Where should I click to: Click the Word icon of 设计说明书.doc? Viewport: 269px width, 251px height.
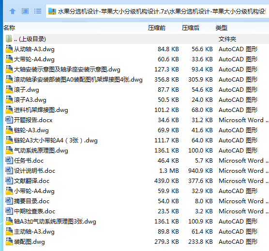9,170
